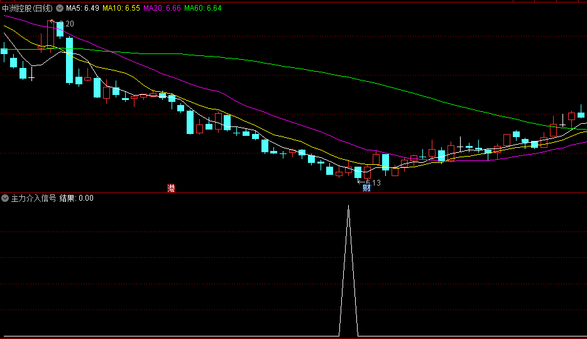587x339 pixels.
Task: Click the MA60: 6.64 value
Action: tap(203, 8)
